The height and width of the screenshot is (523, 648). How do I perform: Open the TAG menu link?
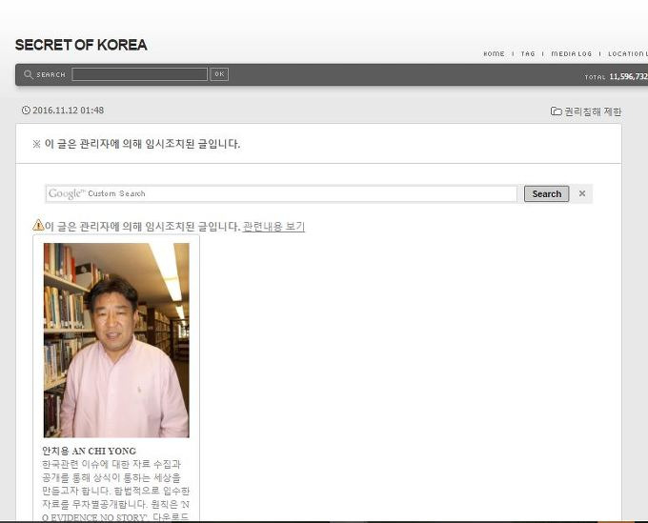[528, 53]
